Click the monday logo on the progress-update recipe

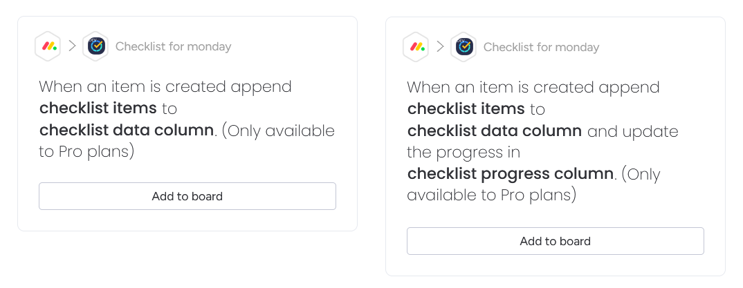pos(416,47)
